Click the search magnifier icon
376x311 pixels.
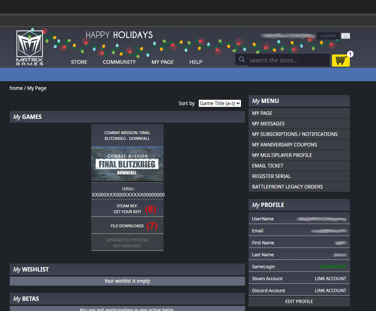point(241,60)
